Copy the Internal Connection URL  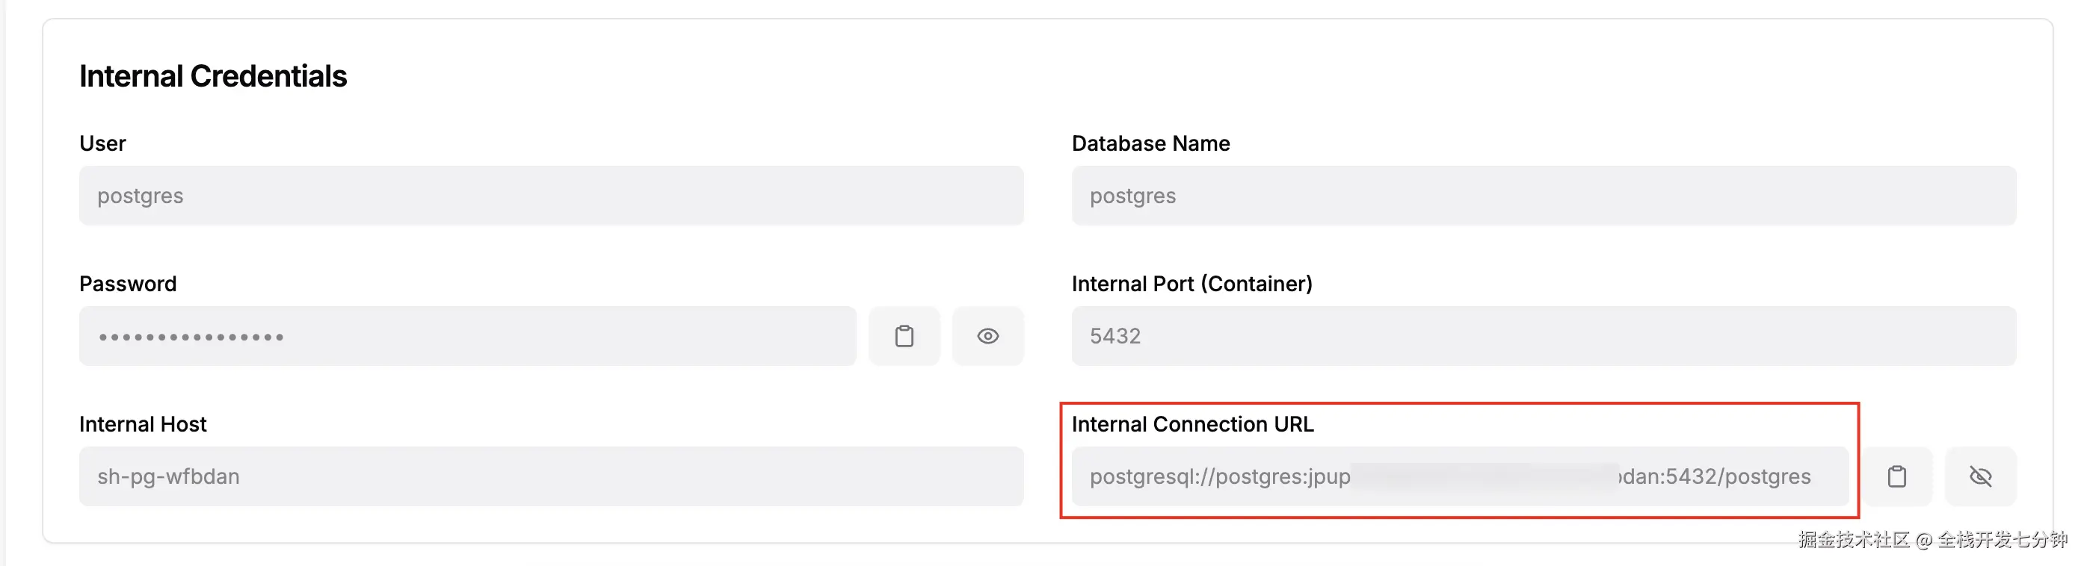tap(1896, 476)
